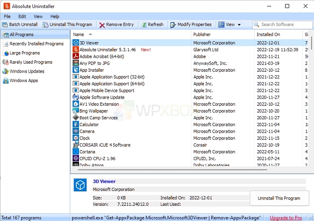
Task: Click the Boot Camp Services diamond icon
Action: (76, 117)
